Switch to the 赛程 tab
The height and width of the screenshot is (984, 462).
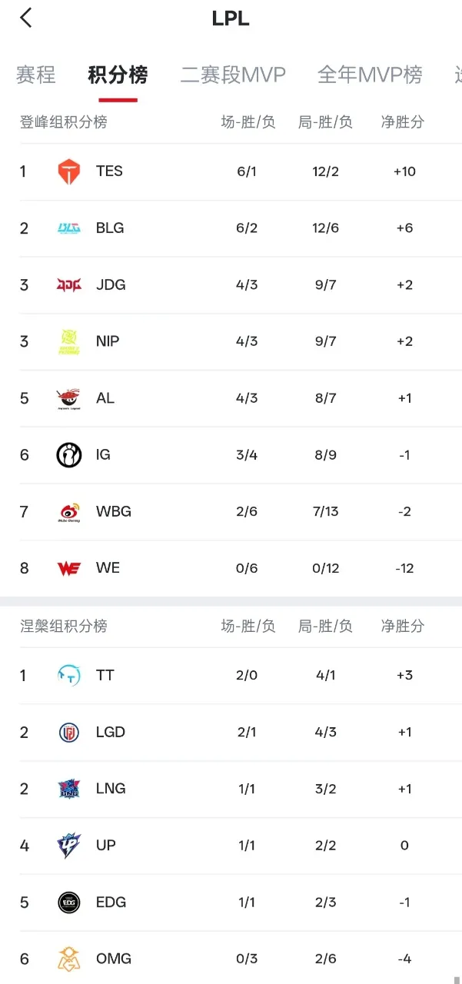point(35,75)
